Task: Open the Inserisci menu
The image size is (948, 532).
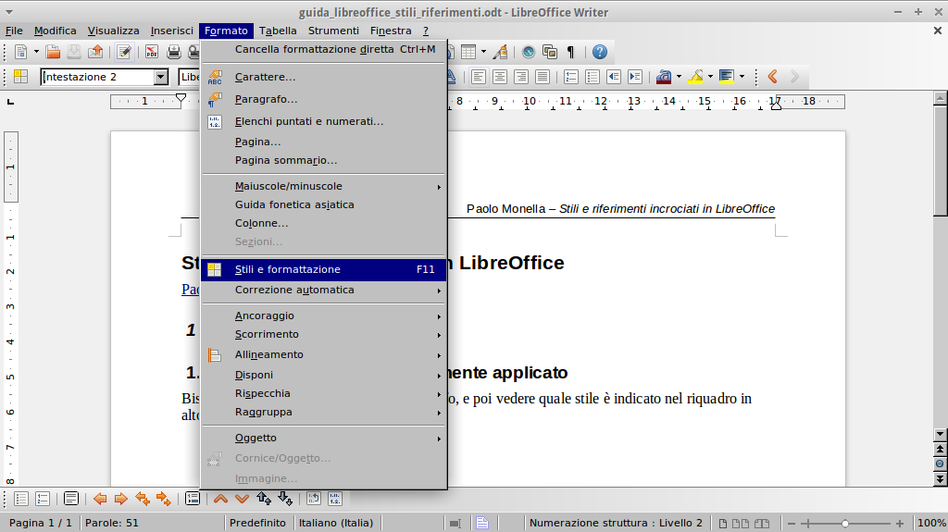Action: [171, 31]
